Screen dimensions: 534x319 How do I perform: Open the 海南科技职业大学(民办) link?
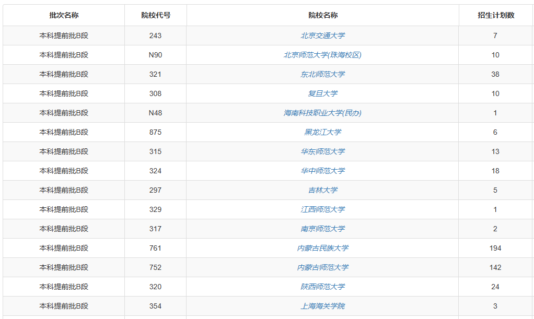click(x=322, y=113)
